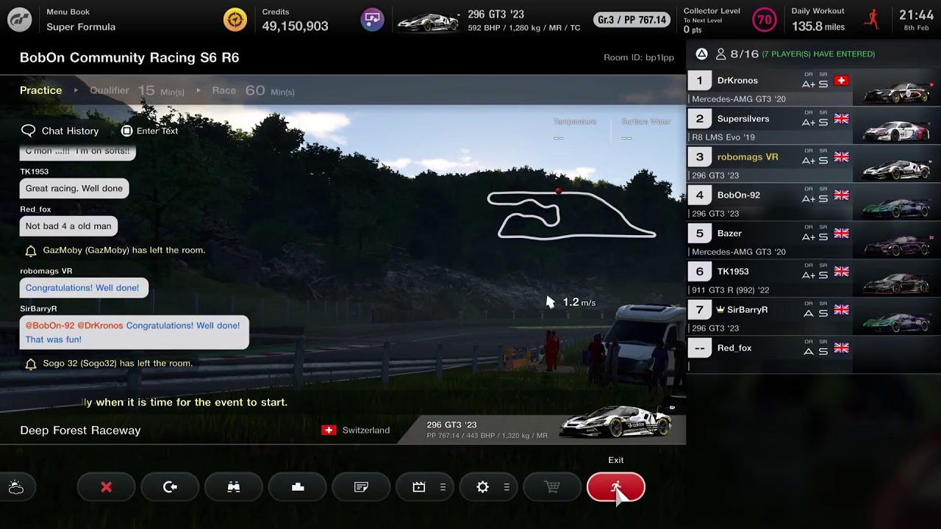Click the Room ID: bp1lpp text
The width and height of the screenshot is (941, 529).
click(x=639, y=57)
